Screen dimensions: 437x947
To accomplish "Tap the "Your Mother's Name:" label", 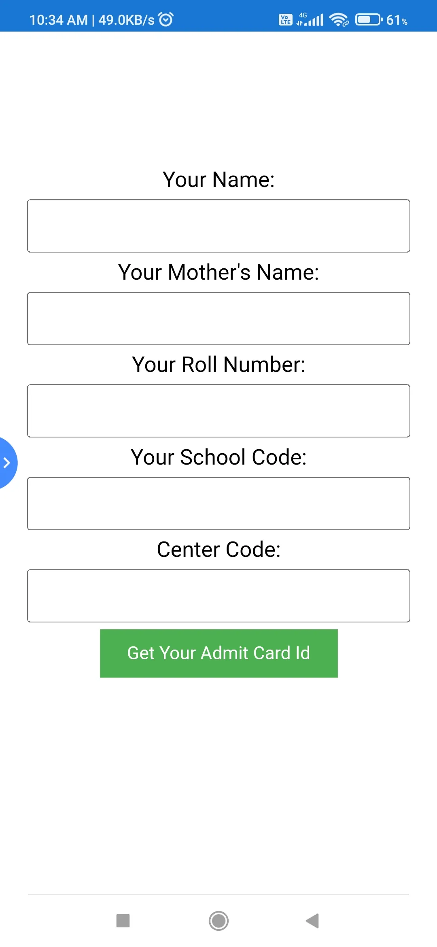I will tap(218, 272).
